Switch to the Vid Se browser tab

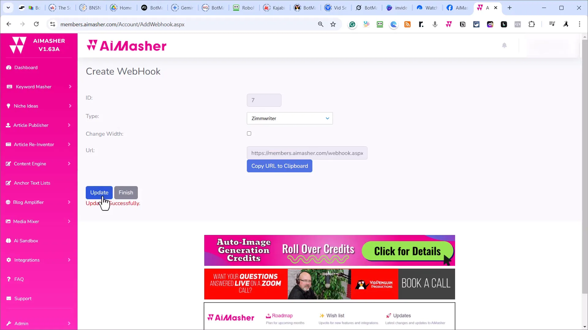click(x=336, y=8)
